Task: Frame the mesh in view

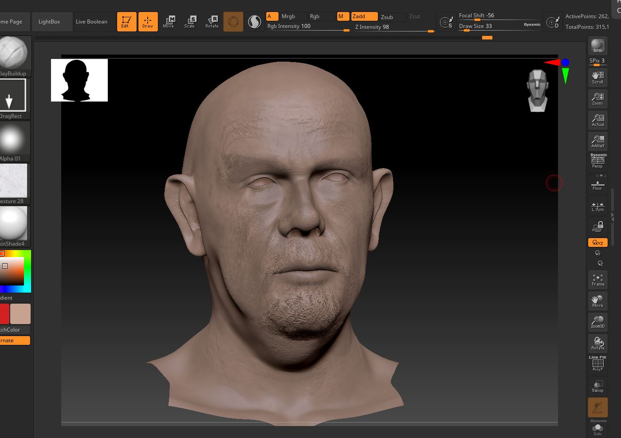Action: click(597, 280)
